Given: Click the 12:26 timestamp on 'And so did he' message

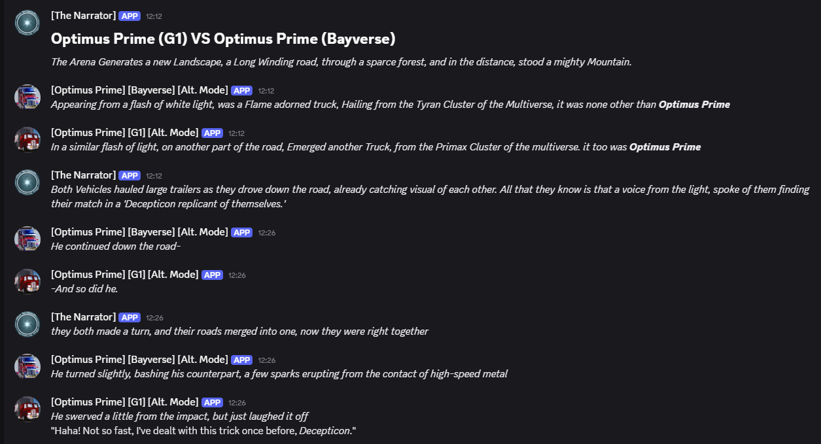Looking at the screenshot, I should coord(237,275).
